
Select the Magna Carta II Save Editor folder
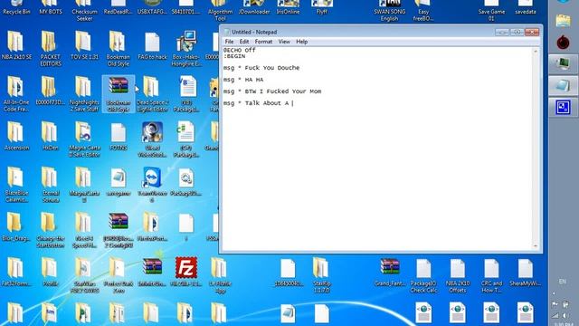coord(84,139)
